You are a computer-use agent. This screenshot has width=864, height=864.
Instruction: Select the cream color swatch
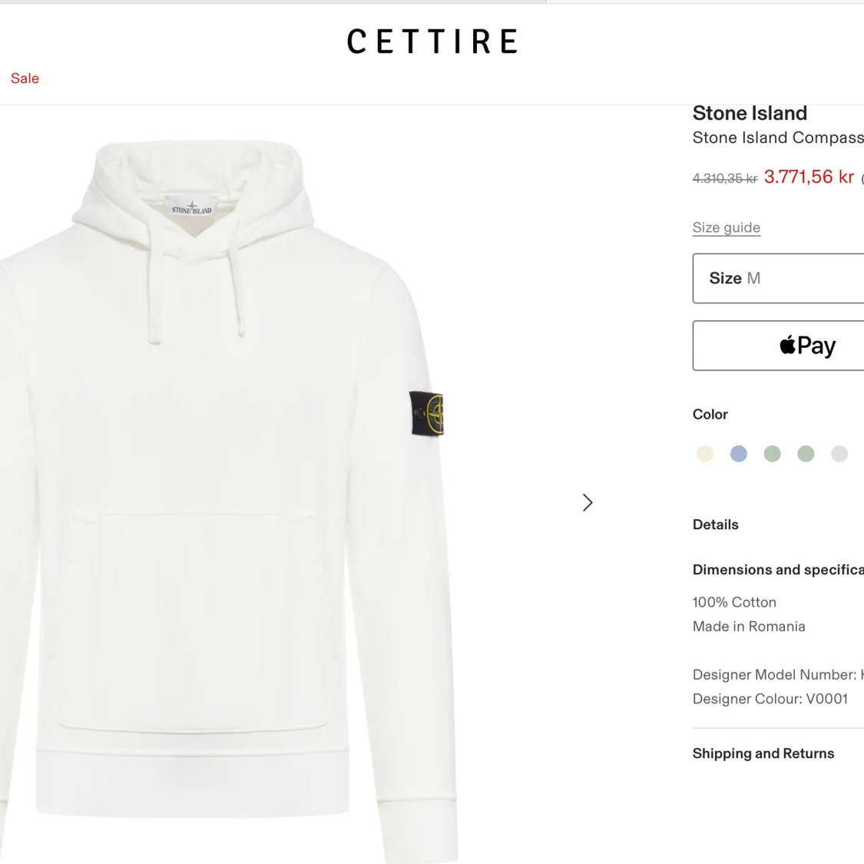(705, 453)
